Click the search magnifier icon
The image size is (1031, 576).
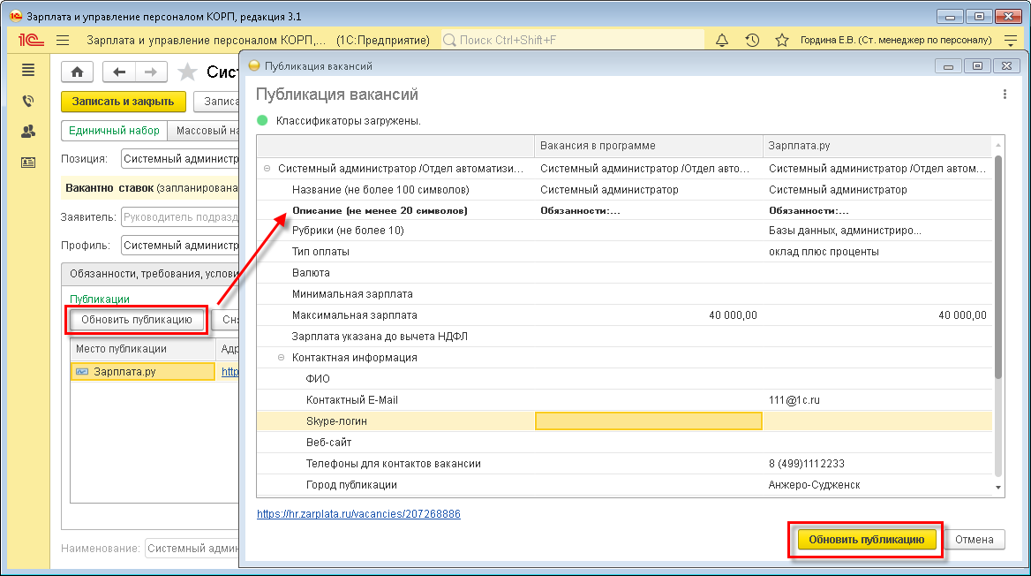450,40
